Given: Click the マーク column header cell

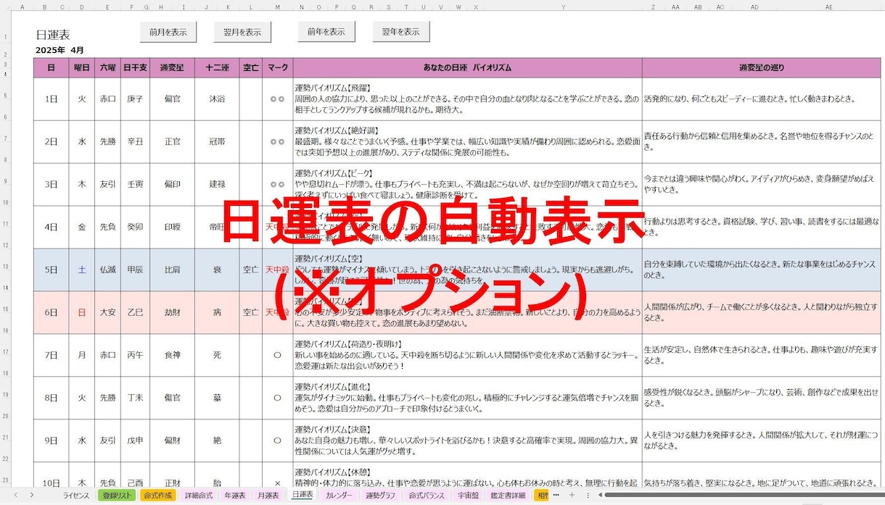Looking at the screenshot, I should pos(277,68).
